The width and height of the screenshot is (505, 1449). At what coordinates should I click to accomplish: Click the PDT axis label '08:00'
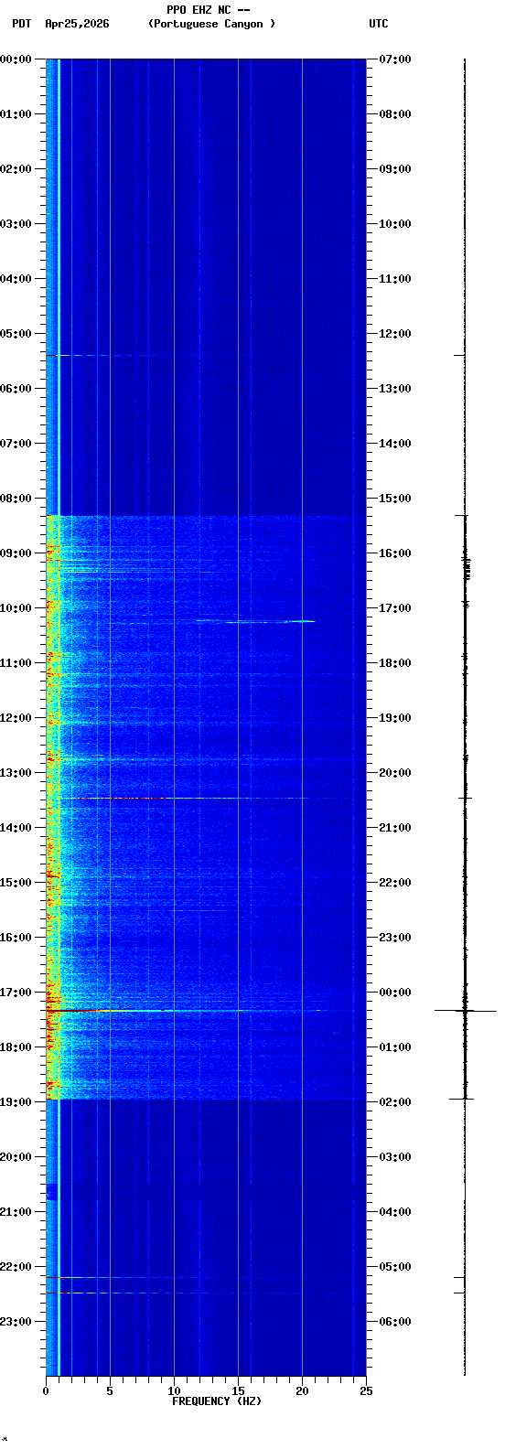pyautogui.click(x=16, y=499)
